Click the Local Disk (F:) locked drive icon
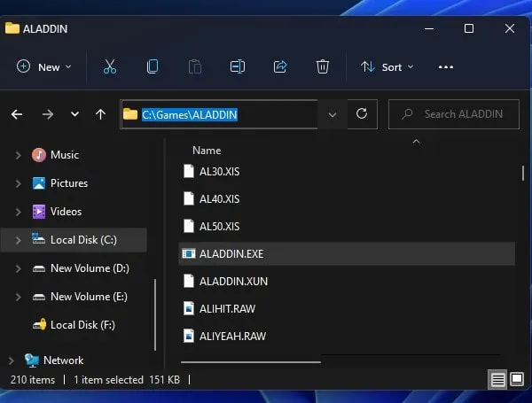 pos(39,325)
